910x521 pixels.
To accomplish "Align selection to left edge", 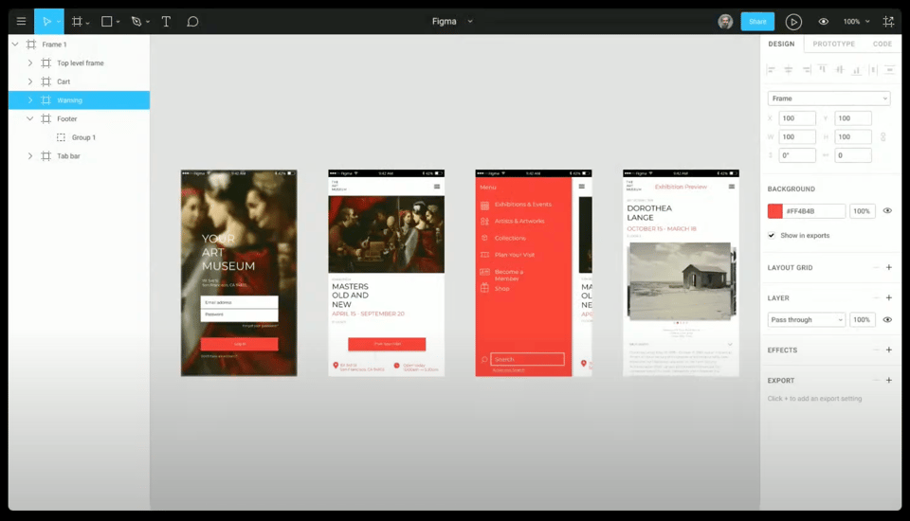I will coord(772,69).
